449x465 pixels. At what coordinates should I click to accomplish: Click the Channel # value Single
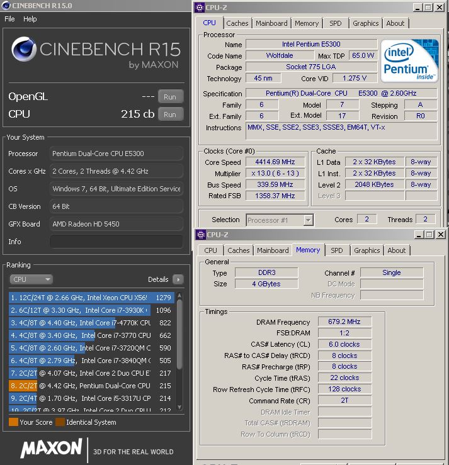tap(392, 272)
